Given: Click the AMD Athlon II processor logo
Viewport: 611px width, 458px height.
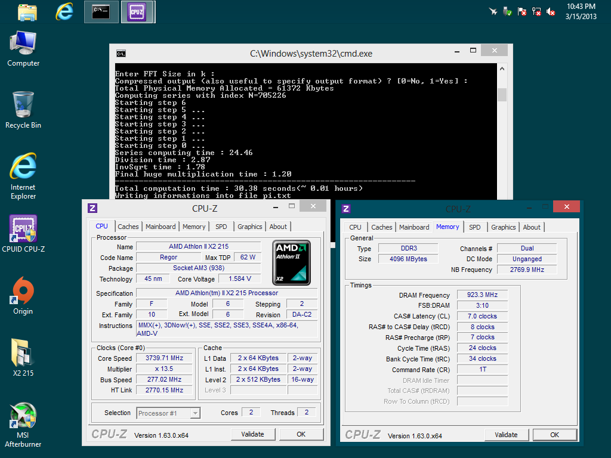Looking at the screenshot, I should coord(291,262).
